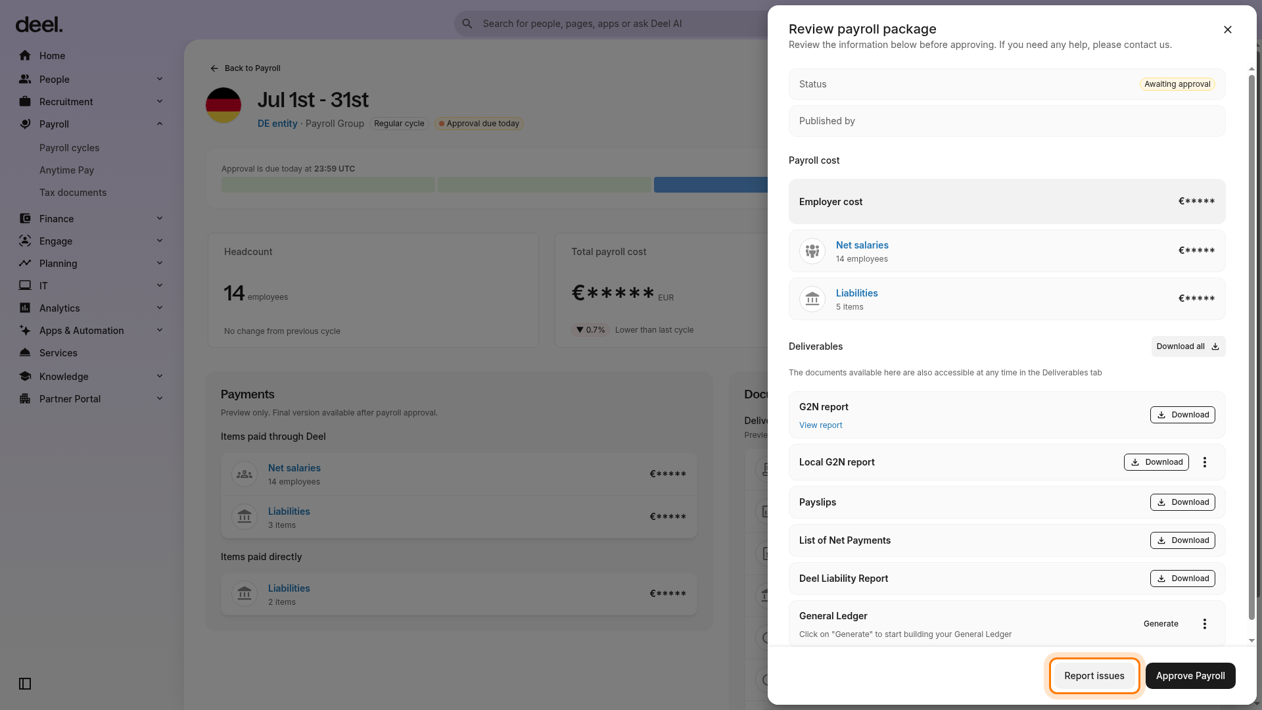Click the Engage icon in sidebar
The image size is (1262, 710).
(x=25, y=241)
